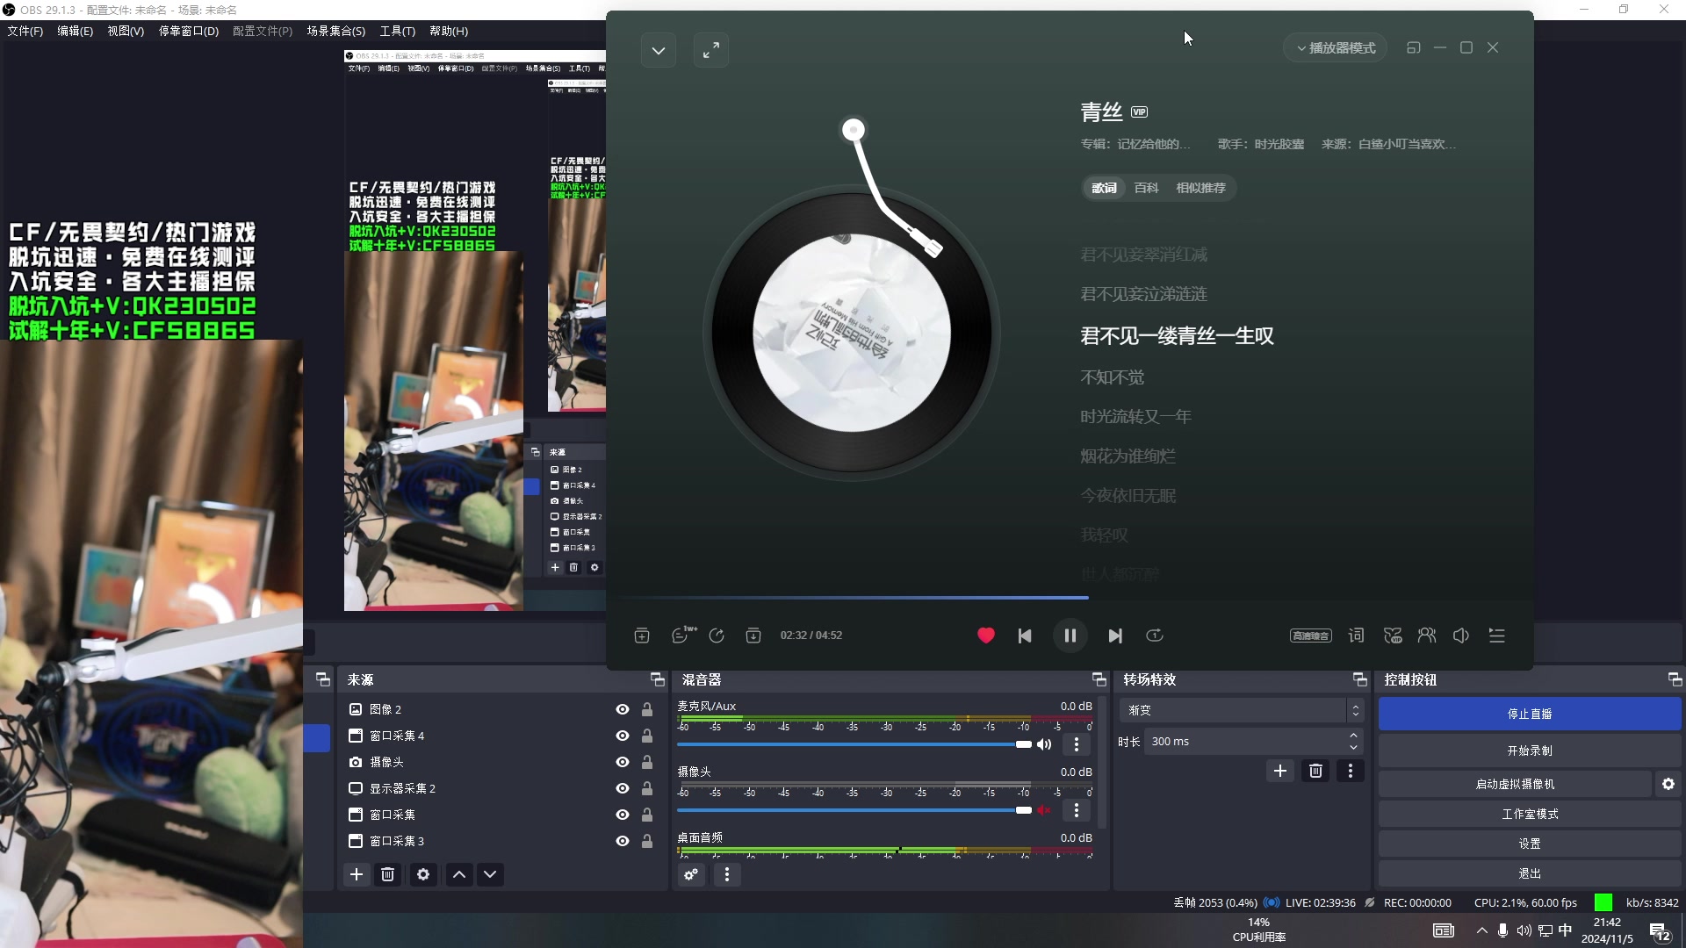Toggle visibility of 显示器采集 2 source
Image resolution: width=1686 pixels, height=948 pixels.
tap(622, 788)
